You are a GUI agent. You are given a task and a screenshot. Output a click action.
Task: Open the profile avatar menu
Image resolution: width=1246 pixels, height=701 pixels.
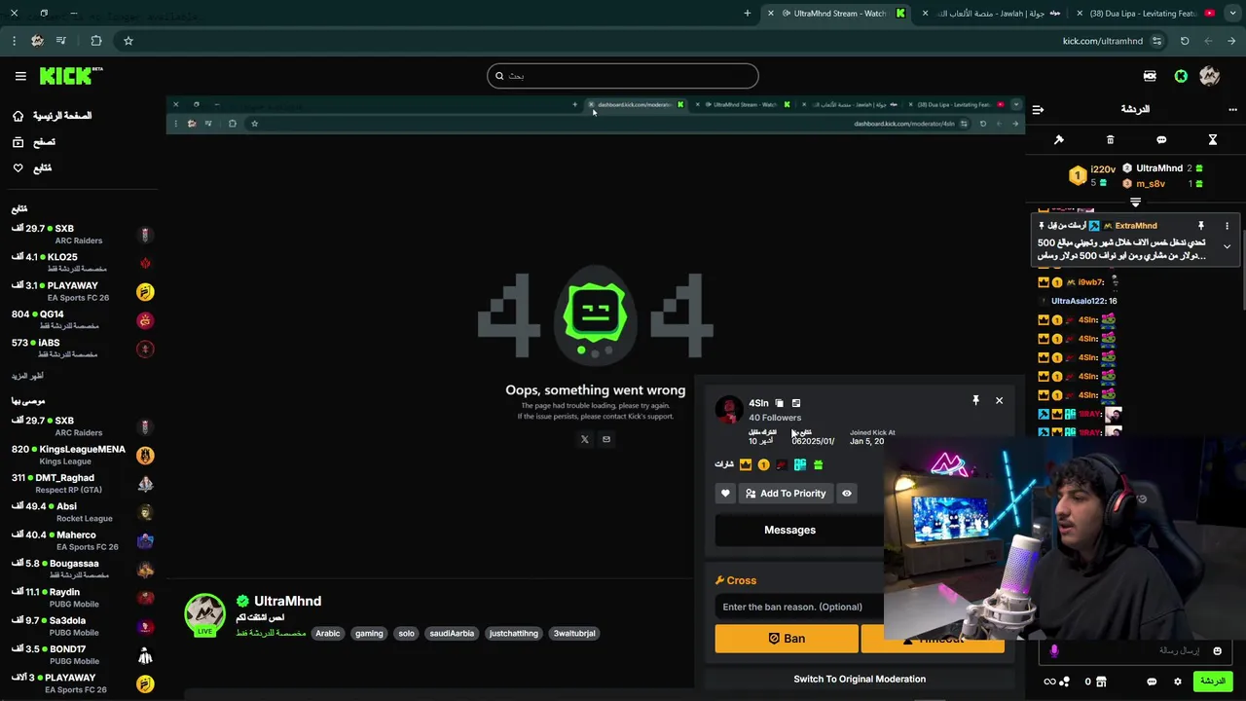tap(1210, 76)
